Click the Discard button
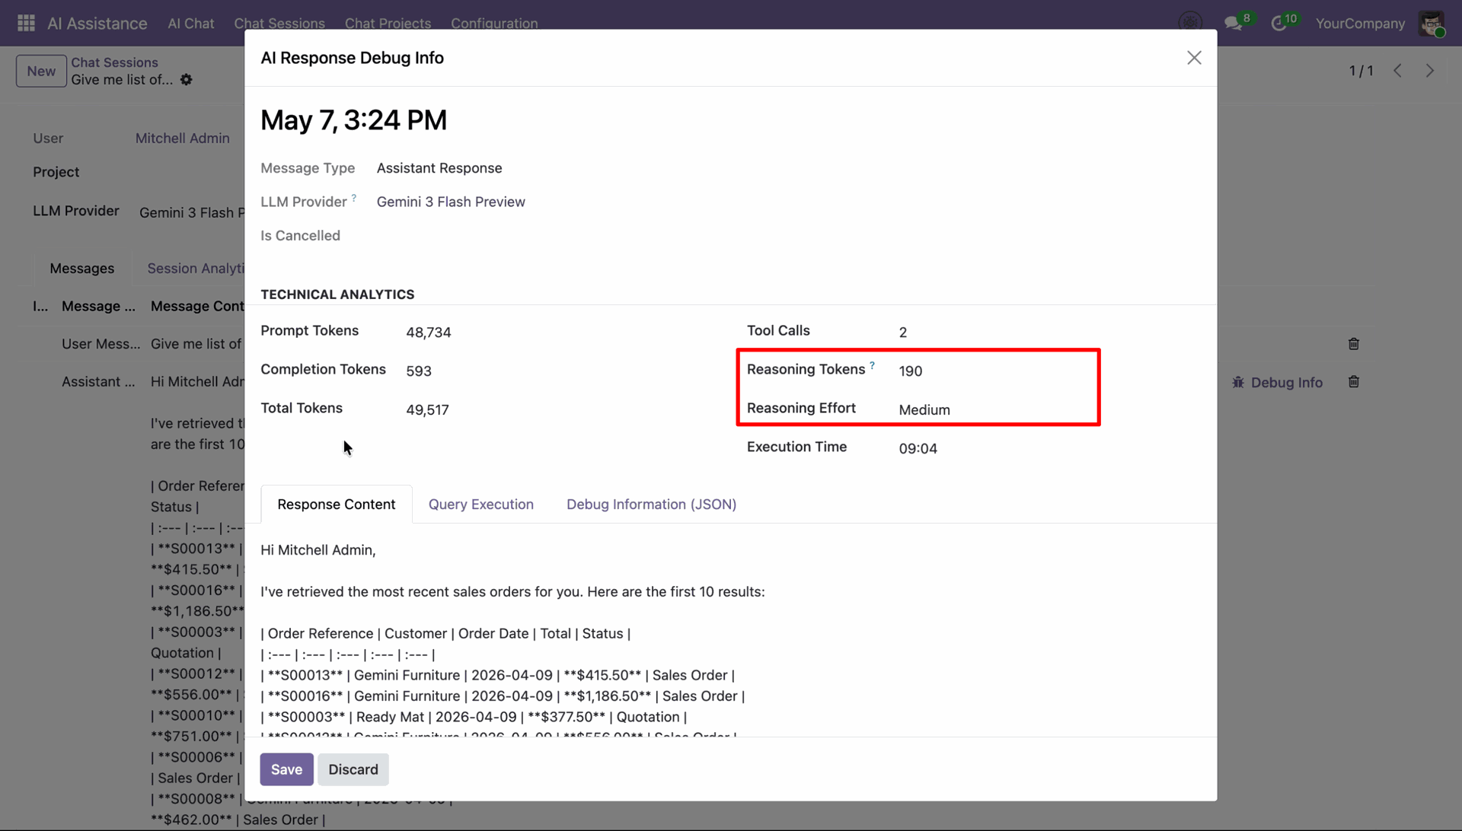 [353, 769]
